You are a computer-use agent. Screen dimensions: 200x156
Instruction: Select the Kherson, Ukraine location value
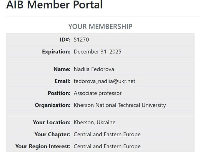pos(94,122)
